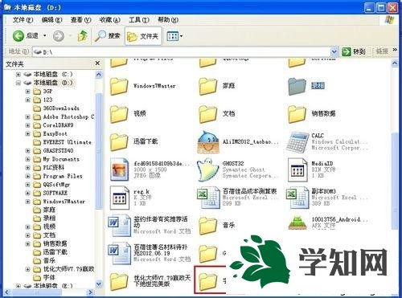Viewport: 402px width, 298px height.
Task: Select the AliIM2012_taobao installer icon
Action: 208,142
